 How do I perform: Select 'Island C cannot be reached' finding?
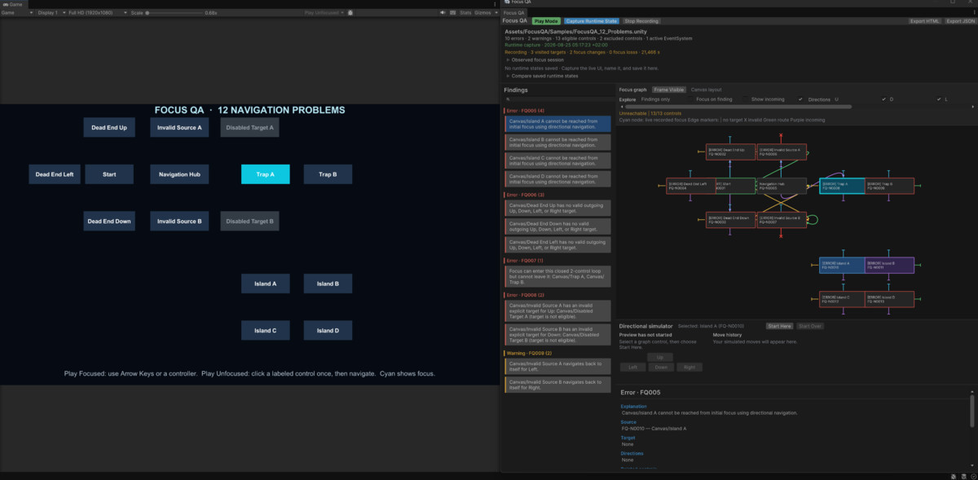[558, 161]
